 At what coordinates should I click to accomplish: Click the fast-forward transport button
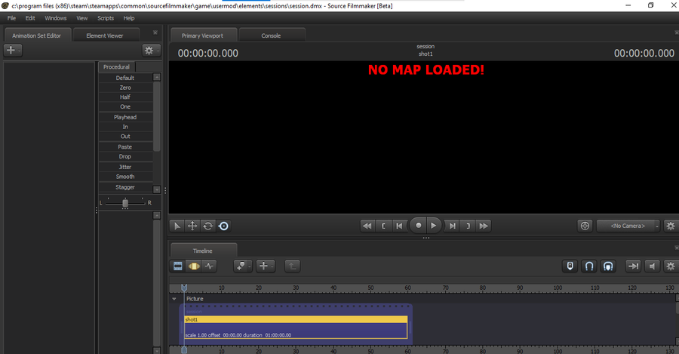pyautogui.click(x=484, y=226)
